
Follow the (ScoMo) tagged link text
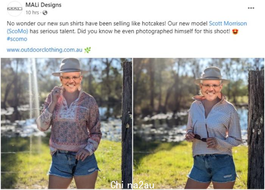click(17, 31)
